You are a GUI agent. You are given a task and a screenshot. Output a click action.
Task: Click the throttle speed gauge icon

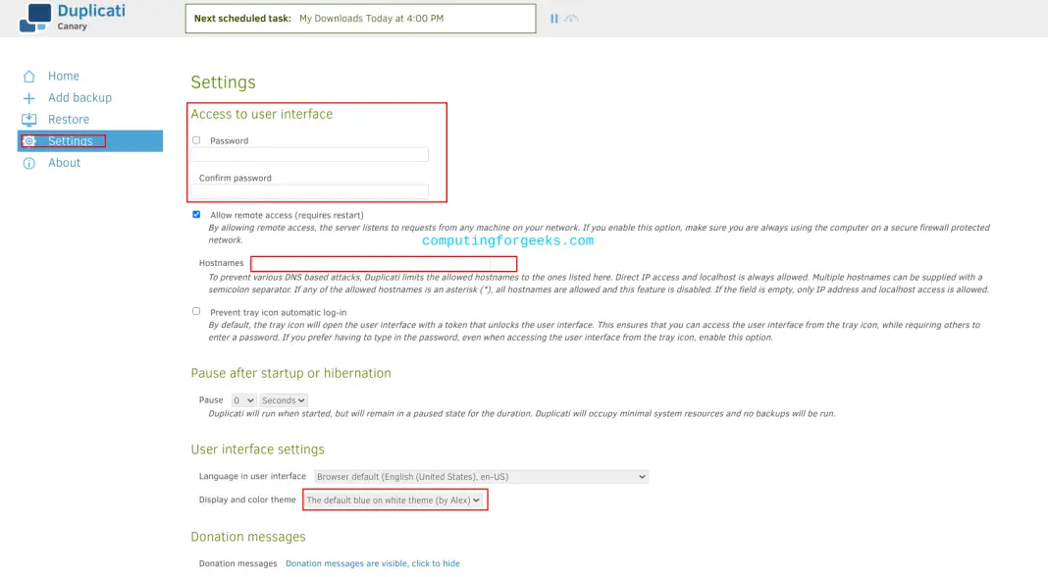tap(572, 19)
